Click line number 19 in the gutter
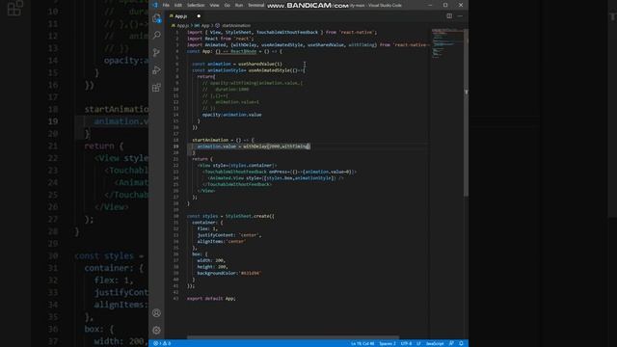Screen dimensions: 617x347 point(175,147)
